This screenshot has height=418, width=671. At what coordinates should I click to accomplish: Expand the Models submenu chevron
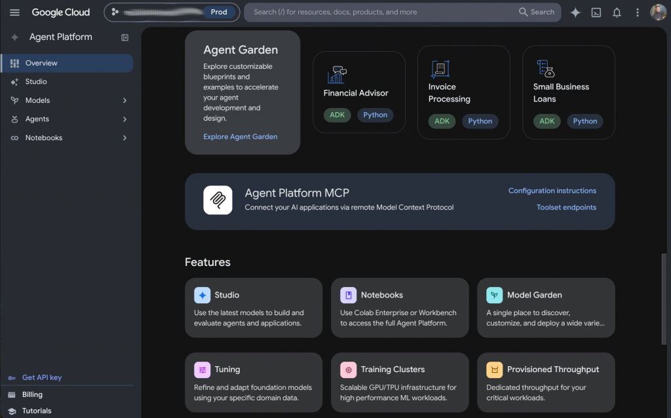coord(125,100)
